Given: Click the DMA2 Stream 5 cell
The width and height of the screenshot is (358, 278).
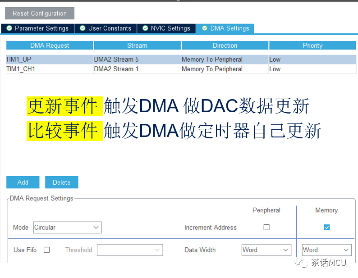Looking at the screenshot, I should [x=137, y=59].
